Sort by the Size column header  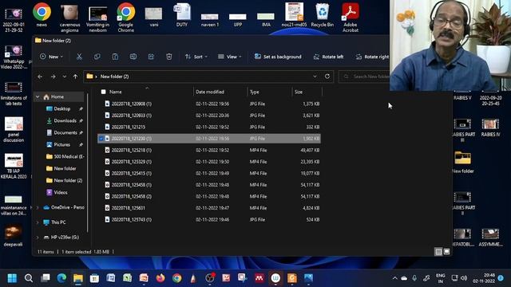(x=307, y=92)
